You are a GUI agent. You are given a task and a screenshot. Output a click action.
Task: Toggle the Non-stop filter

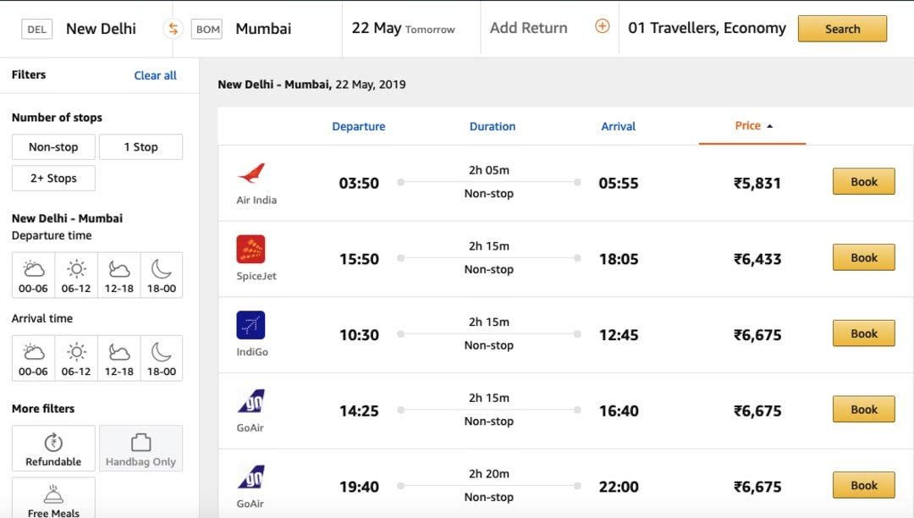pyautogui.click(x=53, y=146)
